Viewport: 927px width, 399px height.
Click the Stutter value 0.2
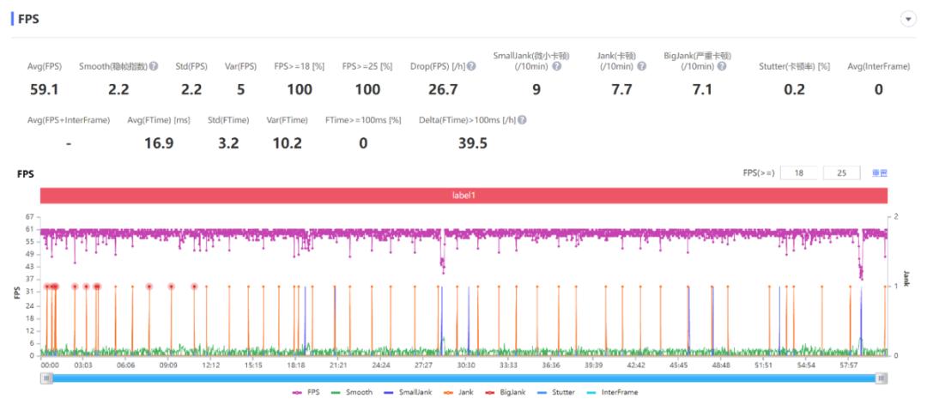point(794,89)
